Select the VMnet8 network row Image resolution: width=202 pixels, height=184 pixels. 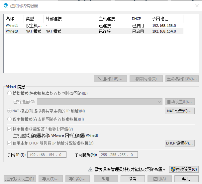94,31
